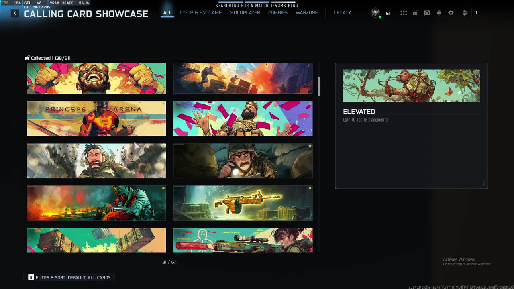Click the 'Collected | 138/611' label

51,58
